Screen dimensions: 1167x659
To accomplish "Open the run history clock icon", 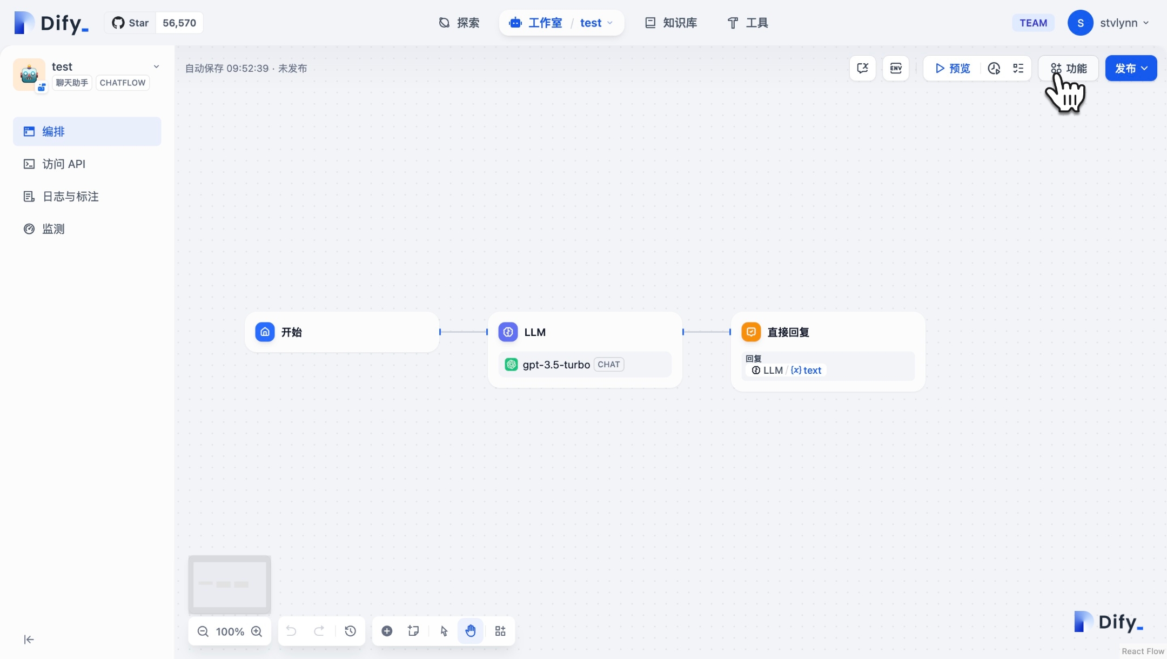I will pos(994,68).
